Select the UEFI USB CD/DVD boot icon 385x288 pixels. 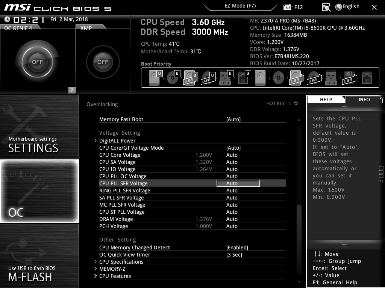pyautogui.click(x=208, y=78)
